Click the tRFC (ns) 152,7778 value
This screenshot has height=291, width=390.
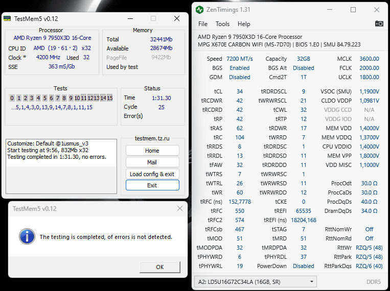(240, 202)
